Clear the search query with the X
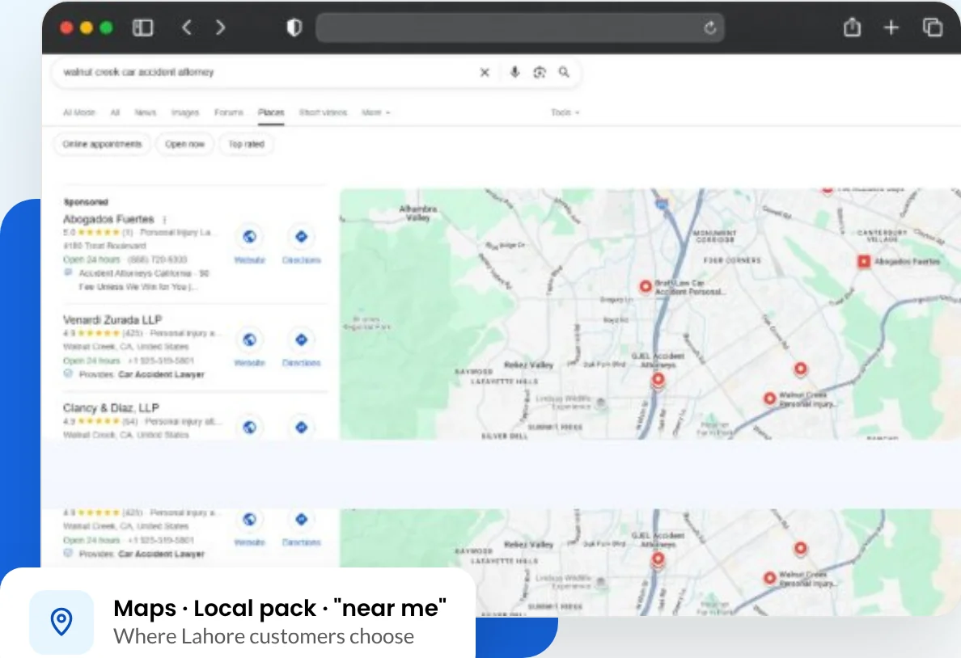961x658 pixels. click(485, 72)
